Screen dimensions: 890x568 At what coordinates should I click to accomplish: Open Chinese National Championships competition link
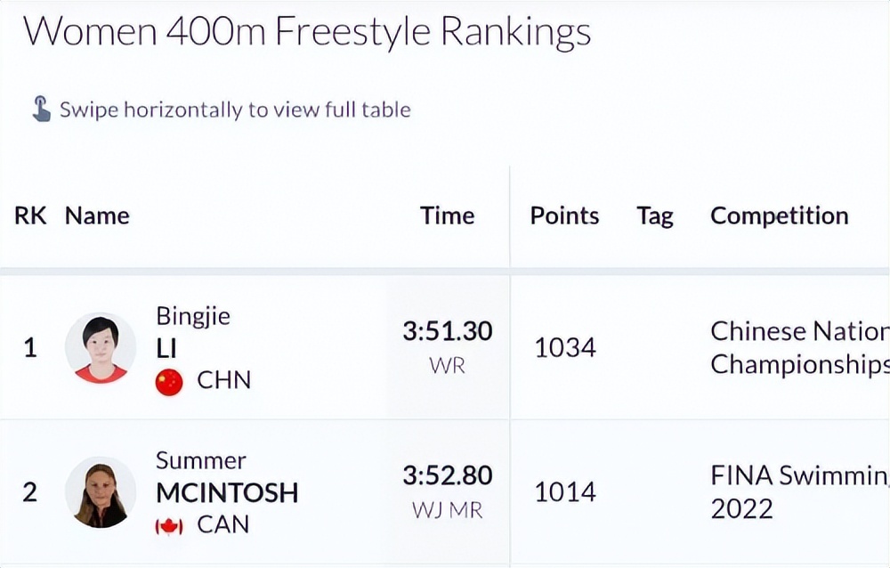(798, 348)
